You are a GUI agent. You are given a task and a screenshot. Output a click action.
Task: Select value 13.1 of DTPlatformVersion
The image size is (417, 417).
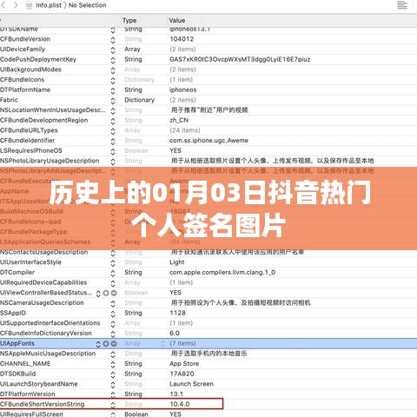point(176,394)
